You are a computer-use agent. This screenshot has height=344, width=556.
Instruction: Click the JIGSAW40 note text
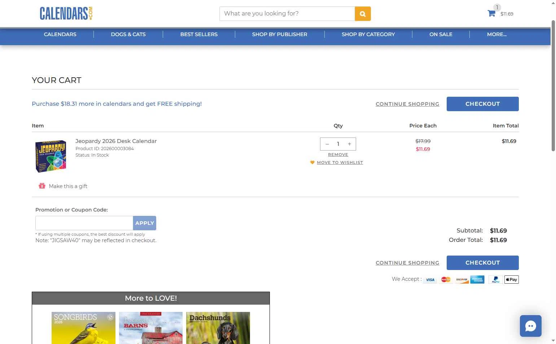(96, 240)
